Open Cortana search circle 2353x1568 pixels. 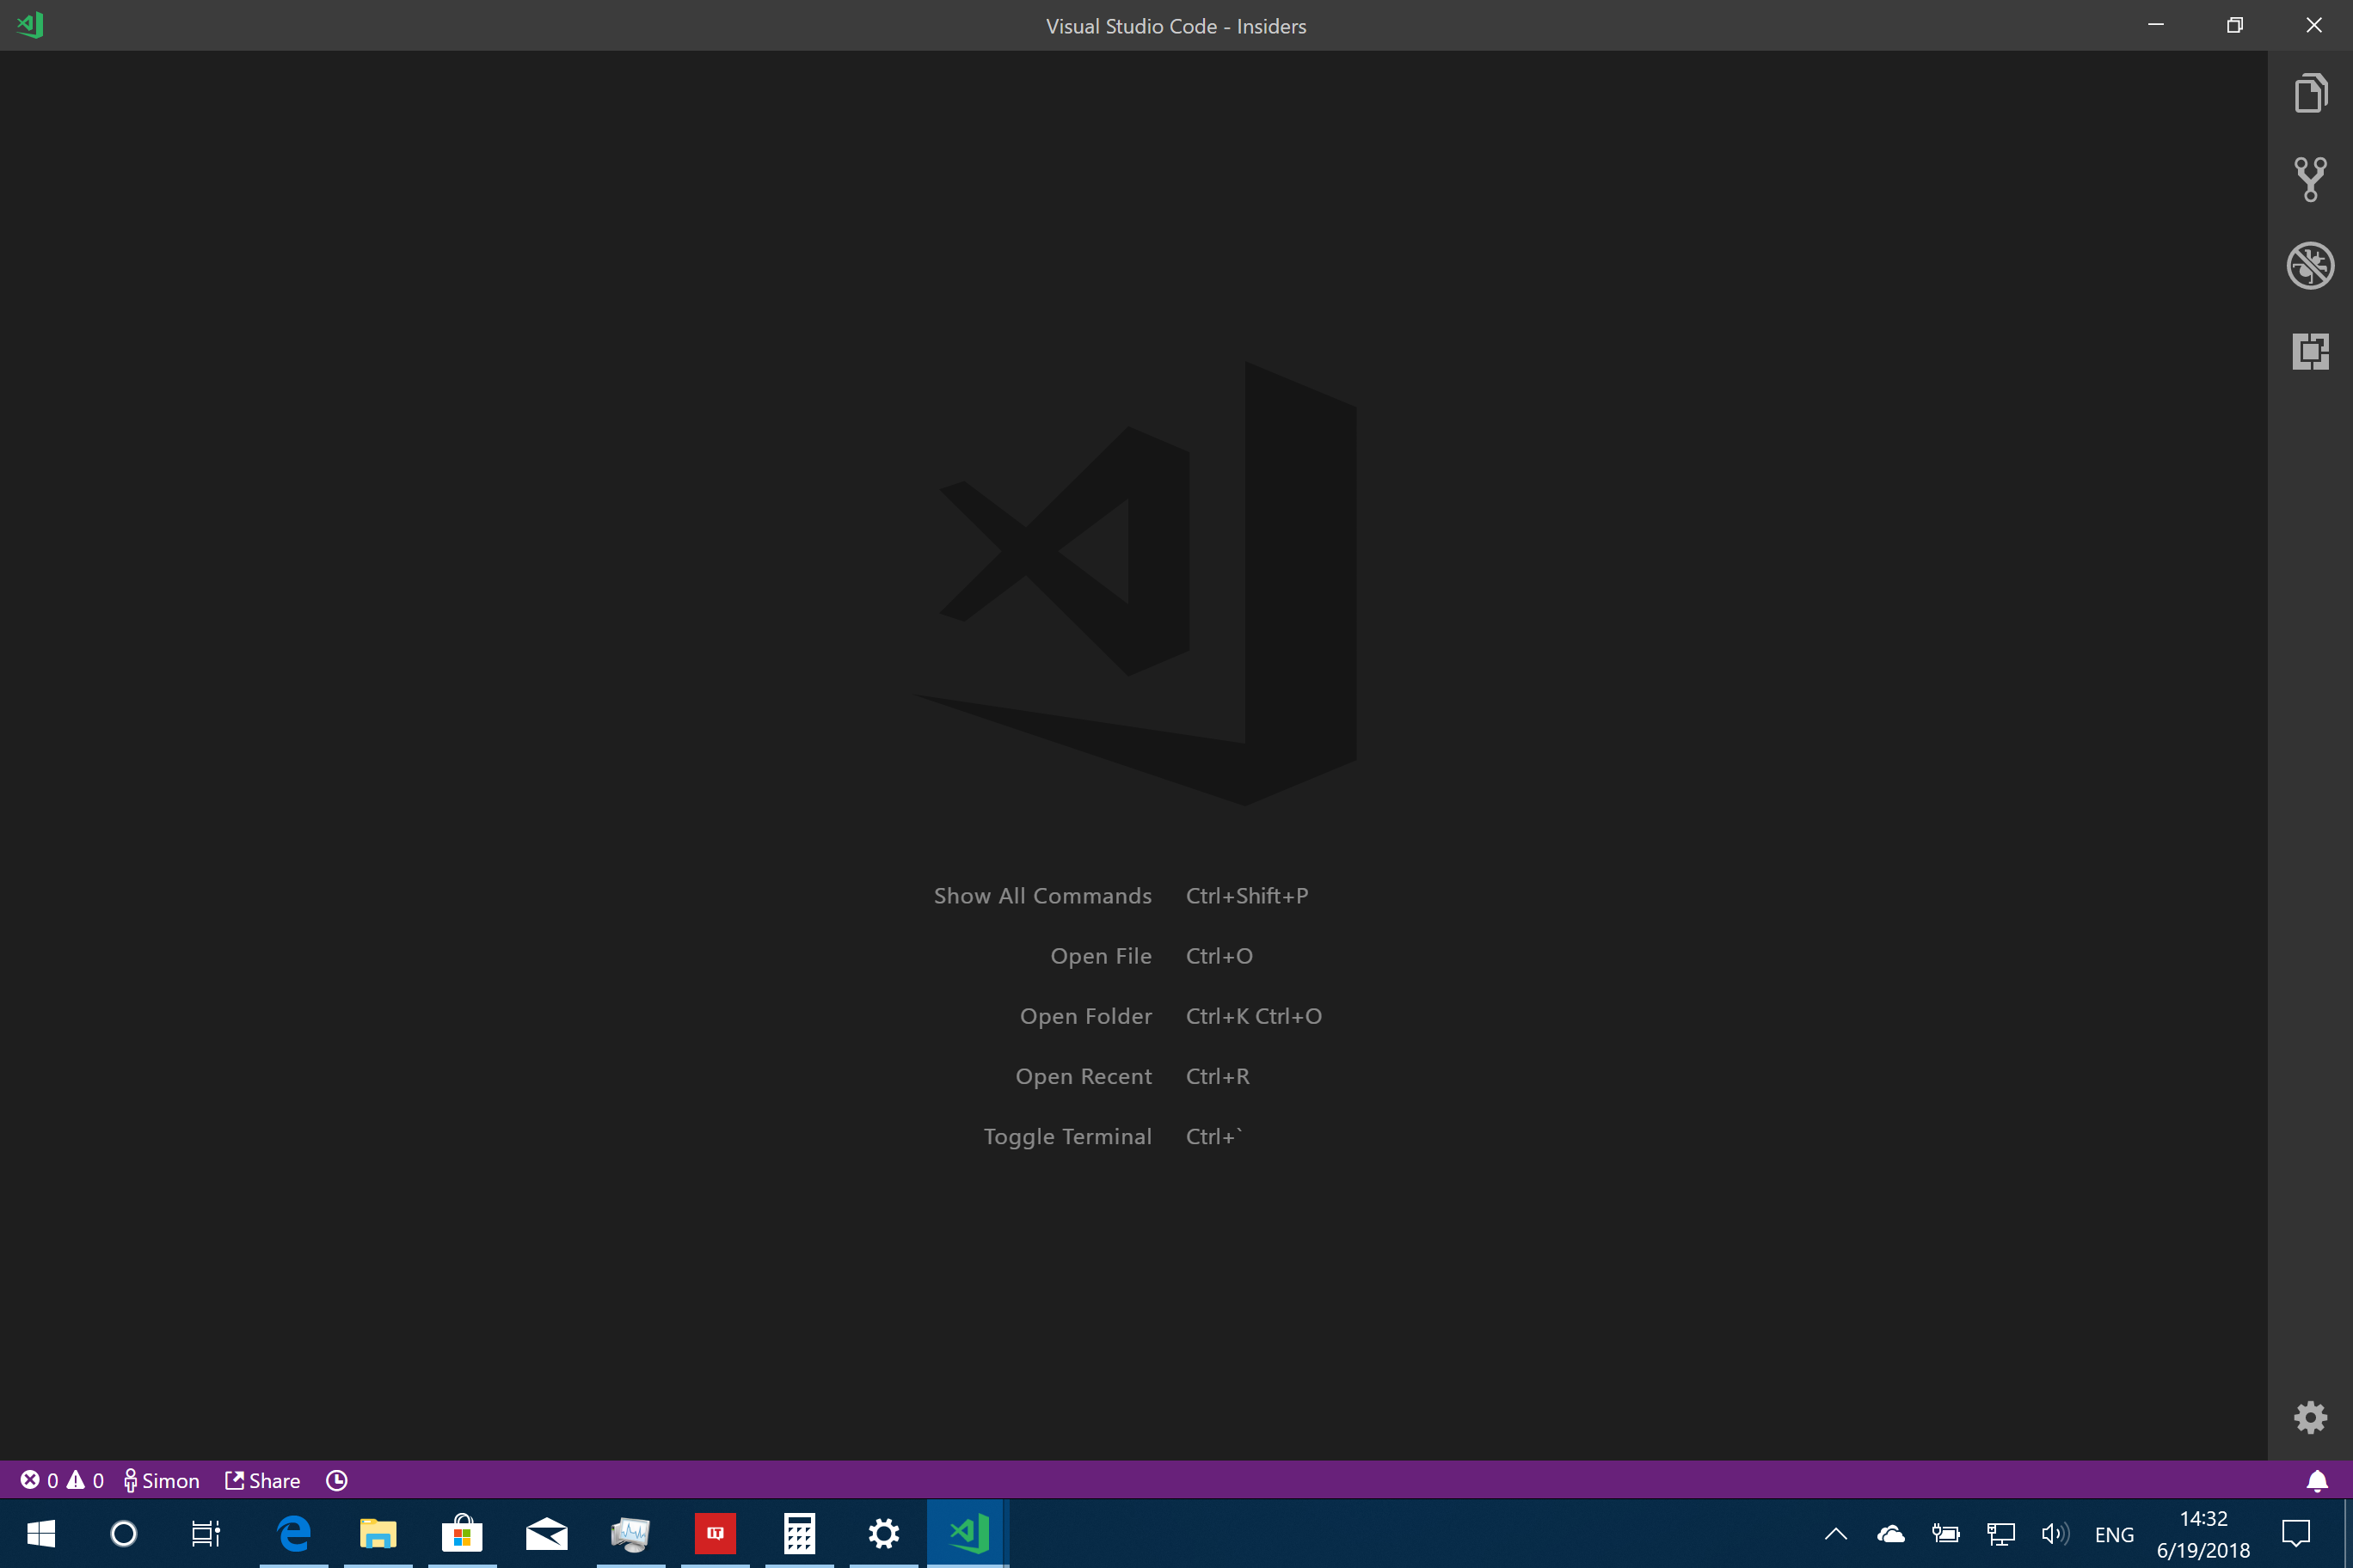point(124,1533)
